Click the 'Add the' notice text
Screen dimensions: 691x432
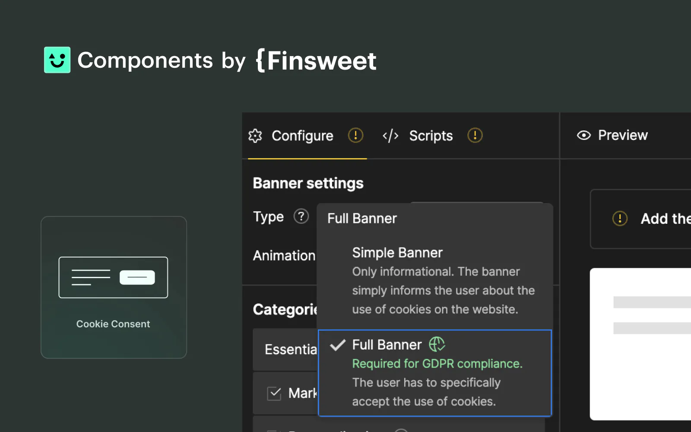coord(666,219)
